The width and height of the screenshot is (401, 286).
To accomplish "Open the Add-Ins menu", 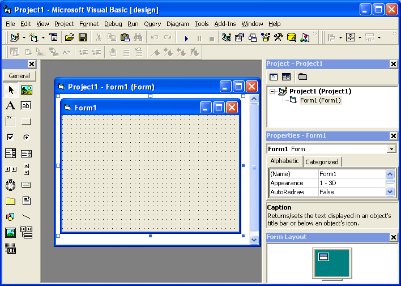I will tap(225, 24).
